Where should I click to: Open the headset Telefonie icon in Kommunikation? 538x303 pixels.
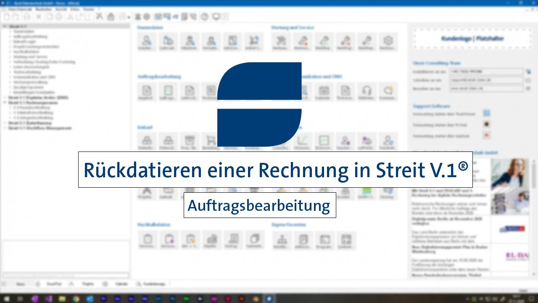[367, 92]
